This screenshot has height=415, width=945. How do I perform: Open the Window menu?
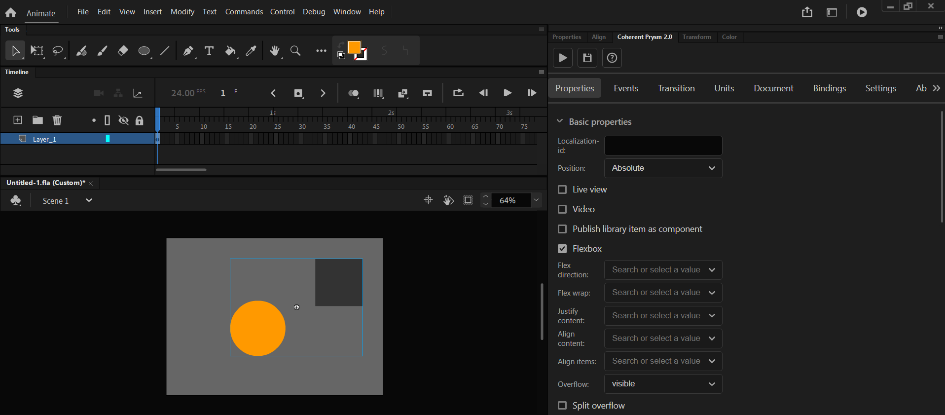point(347,12)
